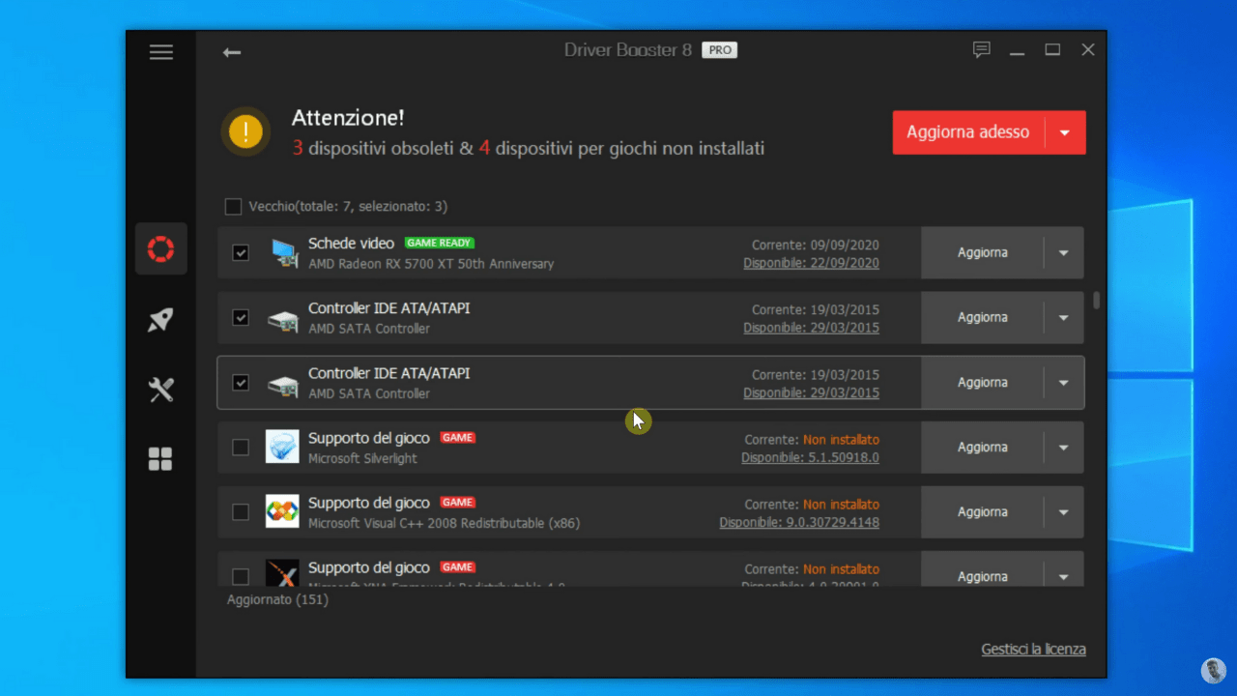Uncheck the highlighted Controller IDE ATA/ATAPI checkbox
This screenshot has width=1237, height=696.
coord(241,383)
